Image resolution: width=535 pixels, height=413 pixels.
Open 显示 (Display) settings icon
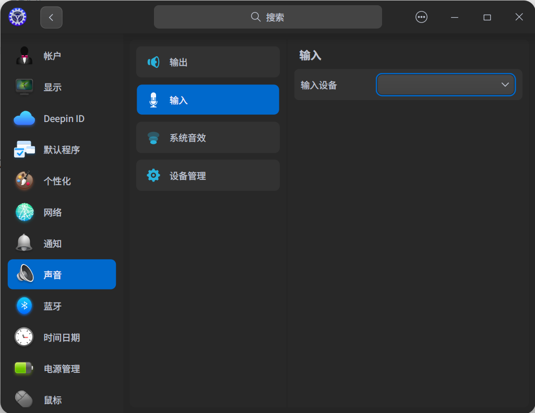pyautogui.click(x=23, y=87)
